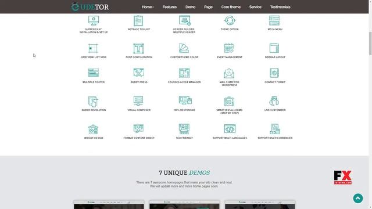This screenshot has width=372, height=209.
Task: Click the Support Multi Currencies icon
Action: click(275, 129)
